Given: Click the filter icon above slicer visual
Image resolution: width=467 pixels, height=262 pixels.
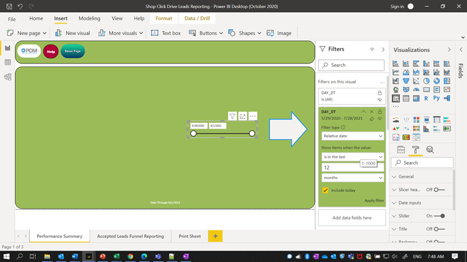Looking at the screenshot, I should (x=232, y=116).
